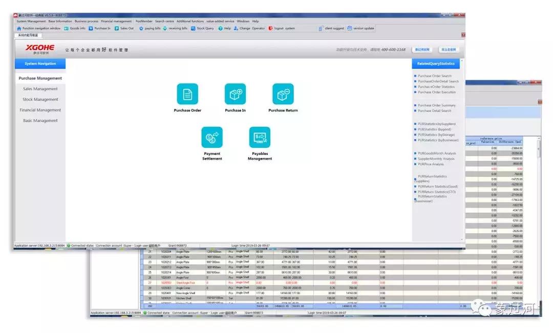The width and height of the screenshot is (553, 333).
Task: Open the Windows menu
Action: click(x=243, y=21)
